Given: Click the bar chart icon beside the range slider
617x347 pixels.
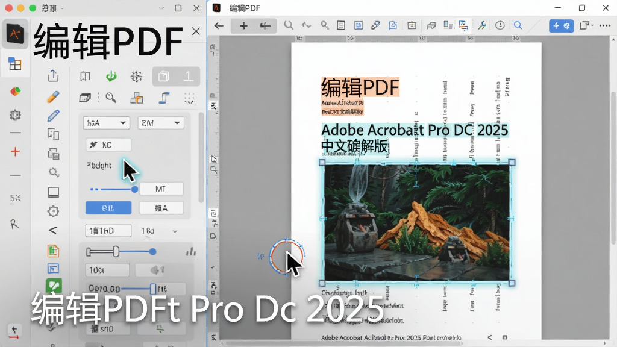Looking at the screenshot, I should (191, 251).
